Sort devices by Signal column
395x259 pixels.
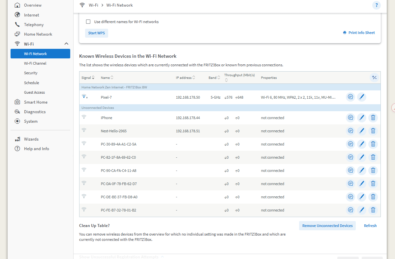pyautogui.click(x=88, y=78)
